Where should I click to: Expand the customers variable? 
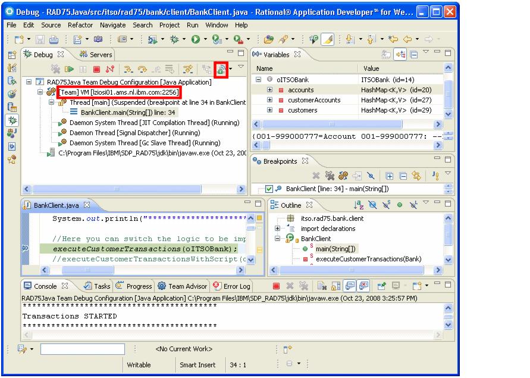click(x=269, y=110)
